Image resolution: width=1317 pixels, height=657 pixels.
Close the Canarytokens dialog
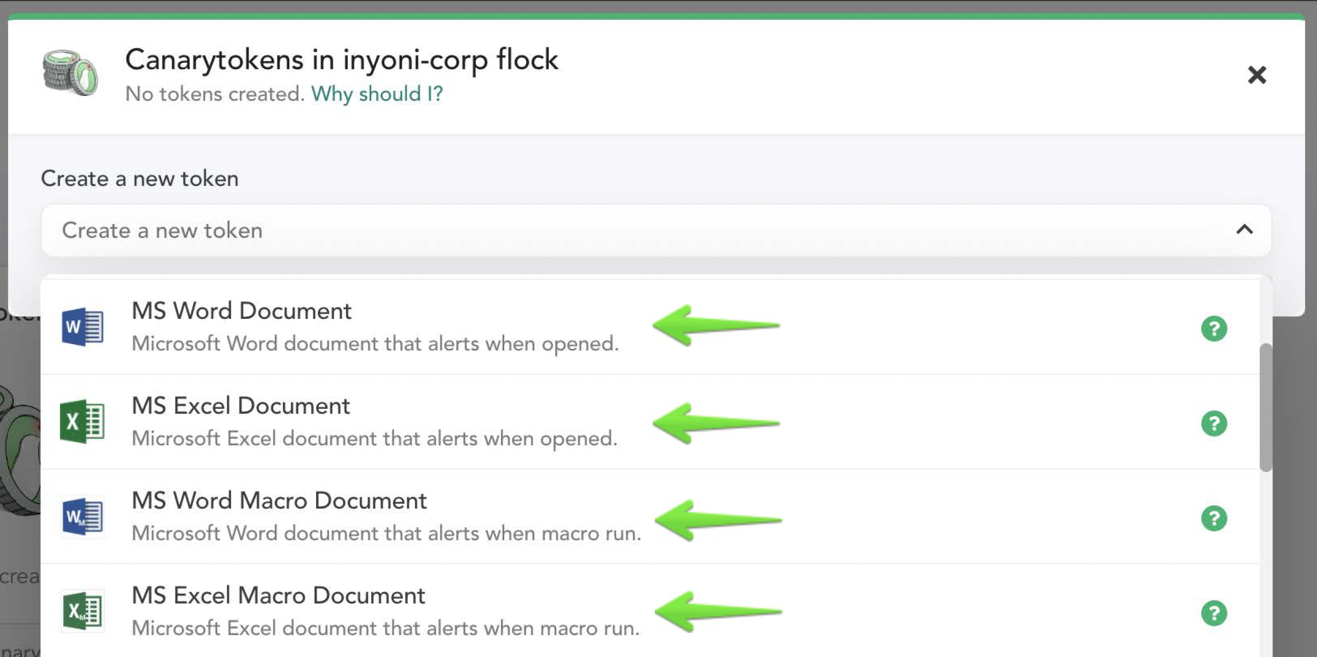[x=1257, y=74]
